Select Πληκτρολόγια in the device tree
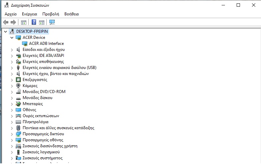Image resolution: width=261 pixels, height=164 pixels. coord(35,122)
